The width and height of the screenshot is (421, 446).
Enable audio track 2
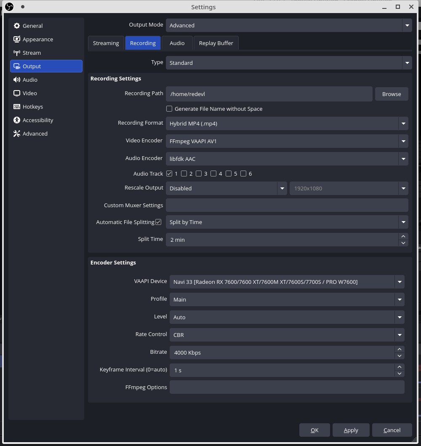(x=184, y=174)
